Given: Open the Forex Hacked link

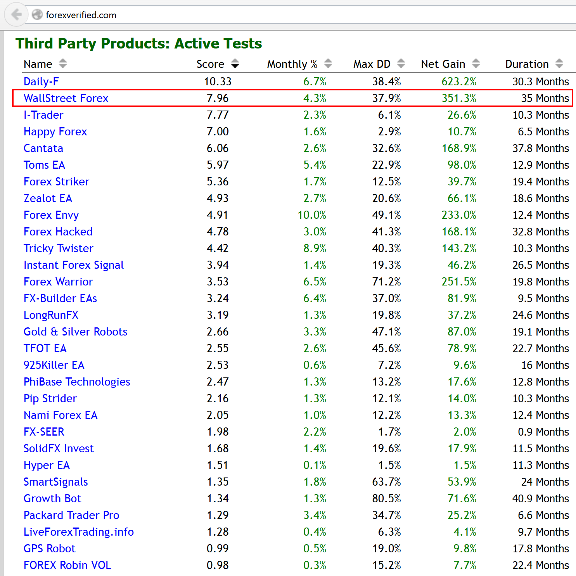Looking at the screenshot, I should pos(58,232).
